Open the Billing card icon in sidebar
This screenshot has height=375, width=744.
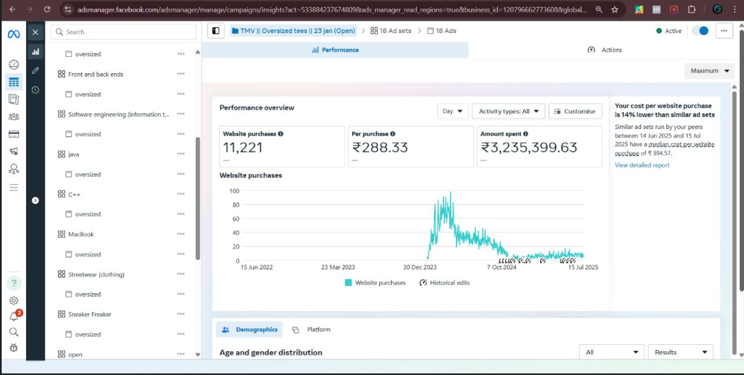[13, 134]
